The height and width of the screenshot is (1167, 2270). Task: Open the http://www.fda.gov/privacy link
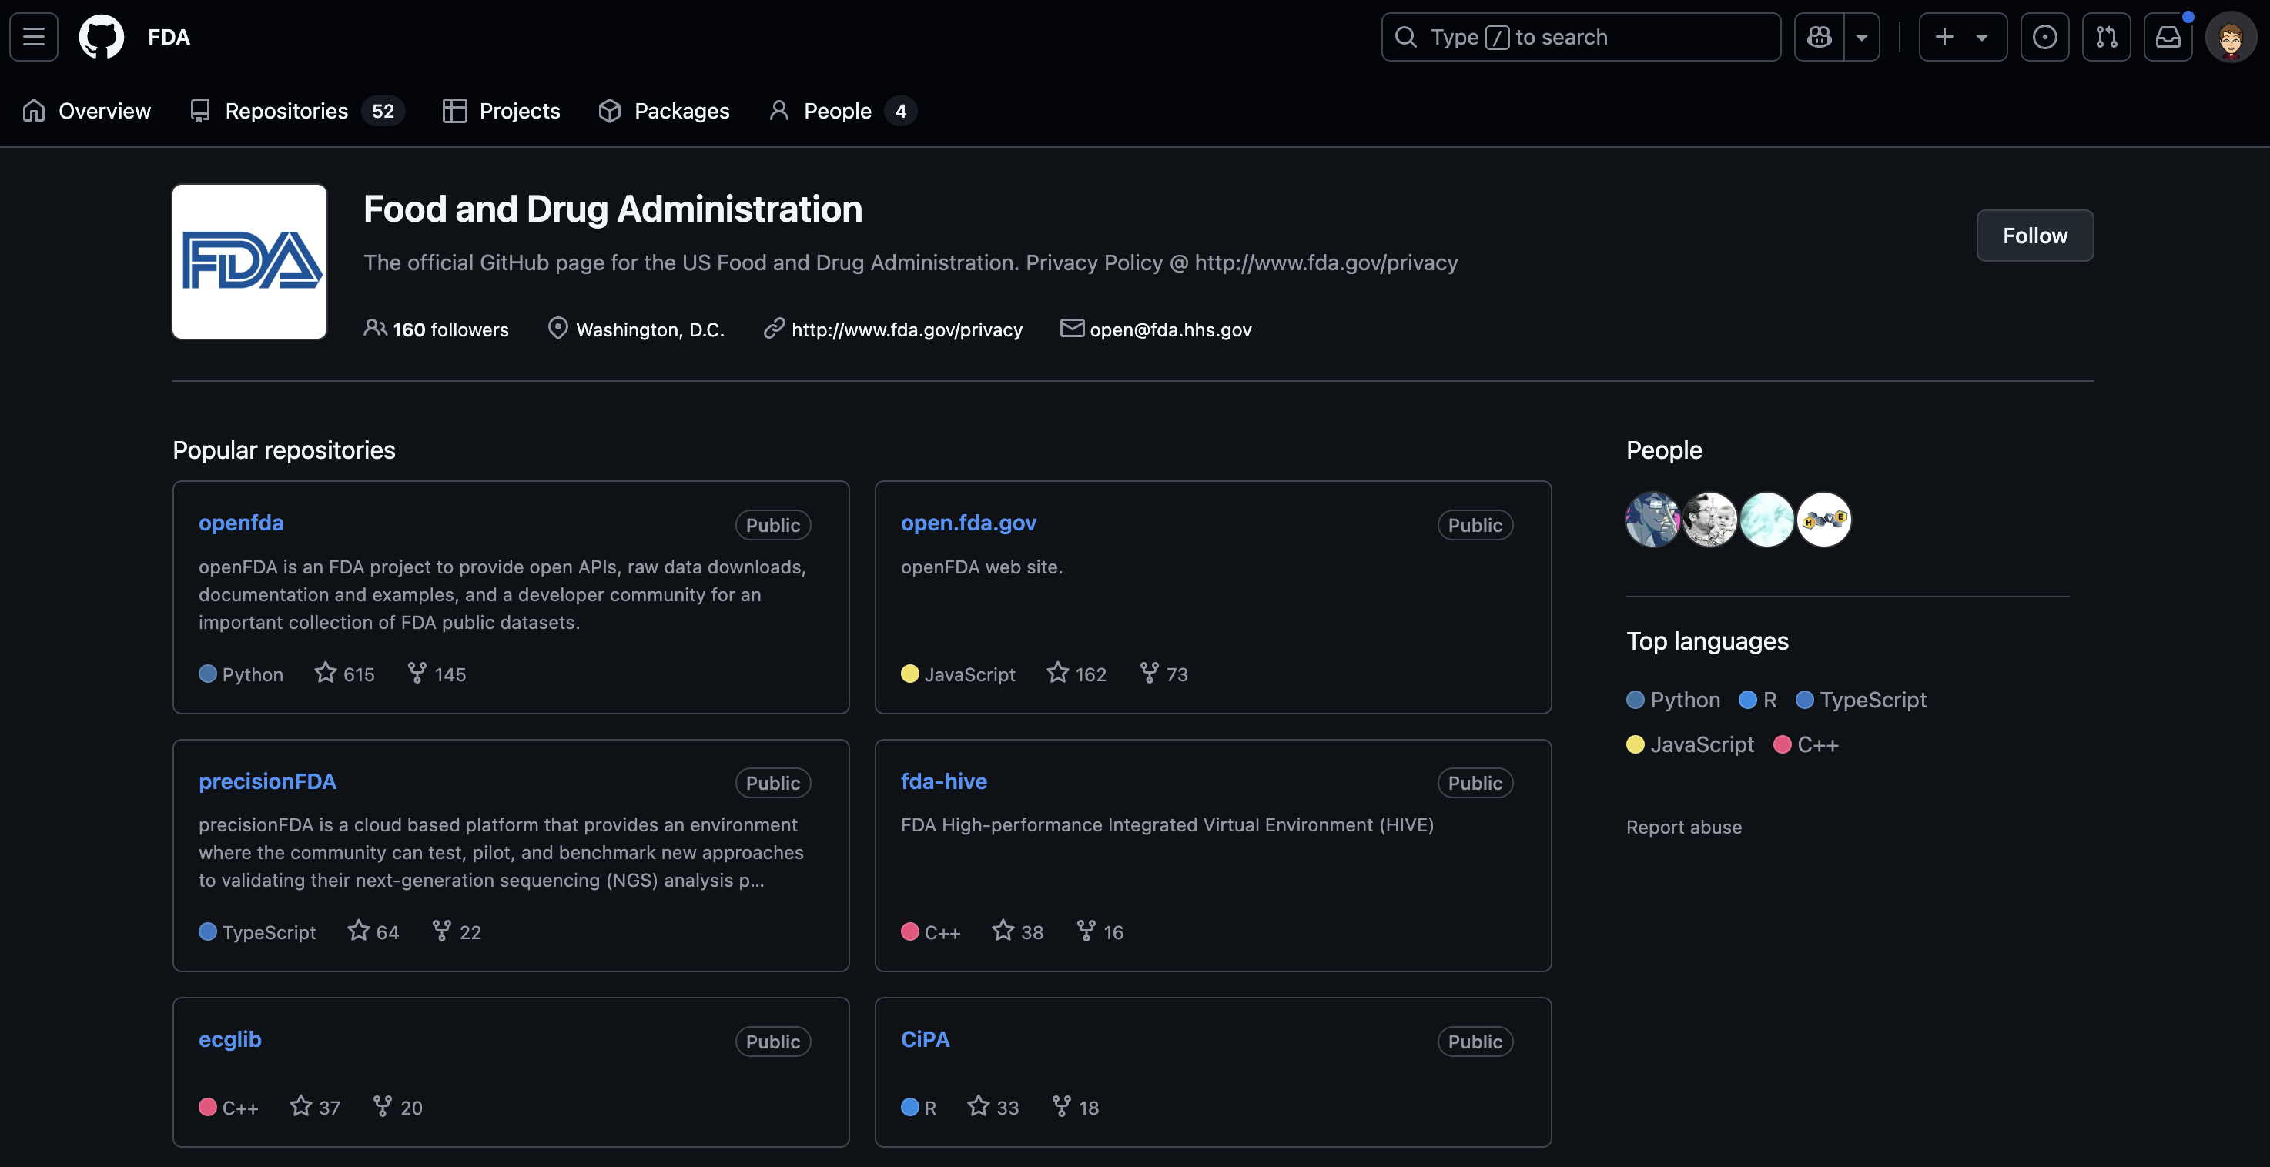coord(907,329)
